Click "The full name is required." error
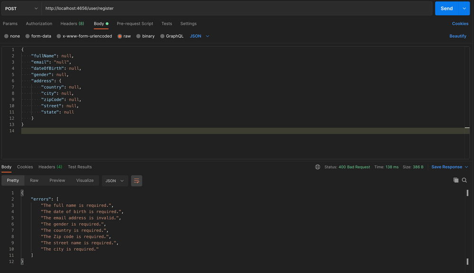474x273 pixels. pyautogui.click(x=76, y=205)
